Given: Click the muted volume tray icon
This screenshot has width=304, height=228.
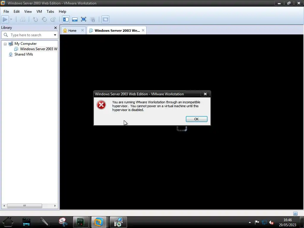Looking at the screenshot, I should pyautogui.click(x=271, y=223).
